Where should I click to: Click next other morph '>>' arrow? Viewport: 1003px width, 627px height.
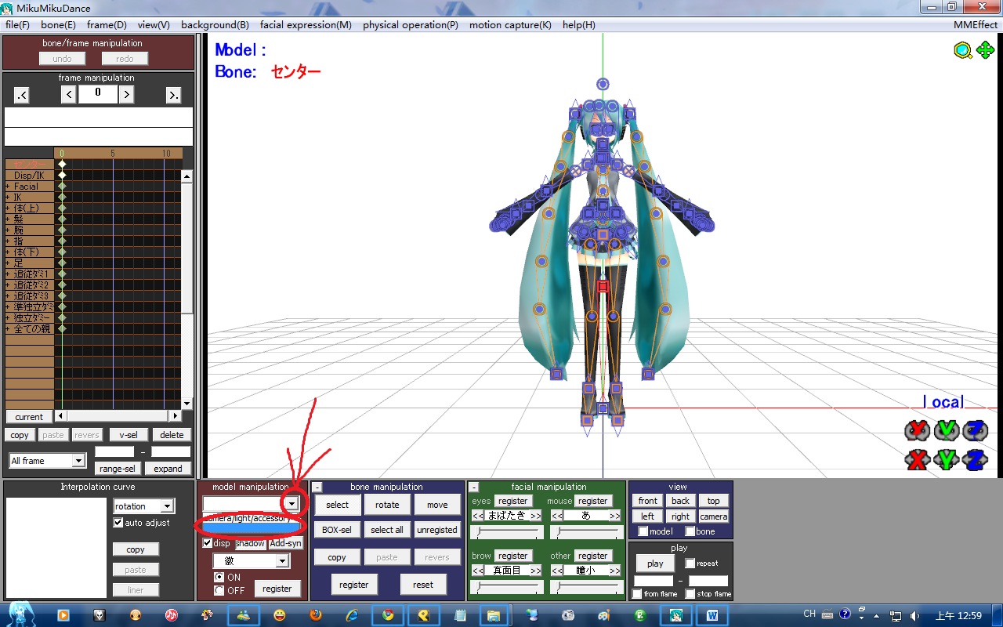click(x=614, y=571)
